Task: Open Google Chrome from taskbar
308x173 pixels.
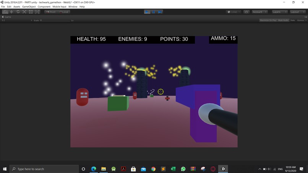Action: pyautogui.click(x=153, y=169)
